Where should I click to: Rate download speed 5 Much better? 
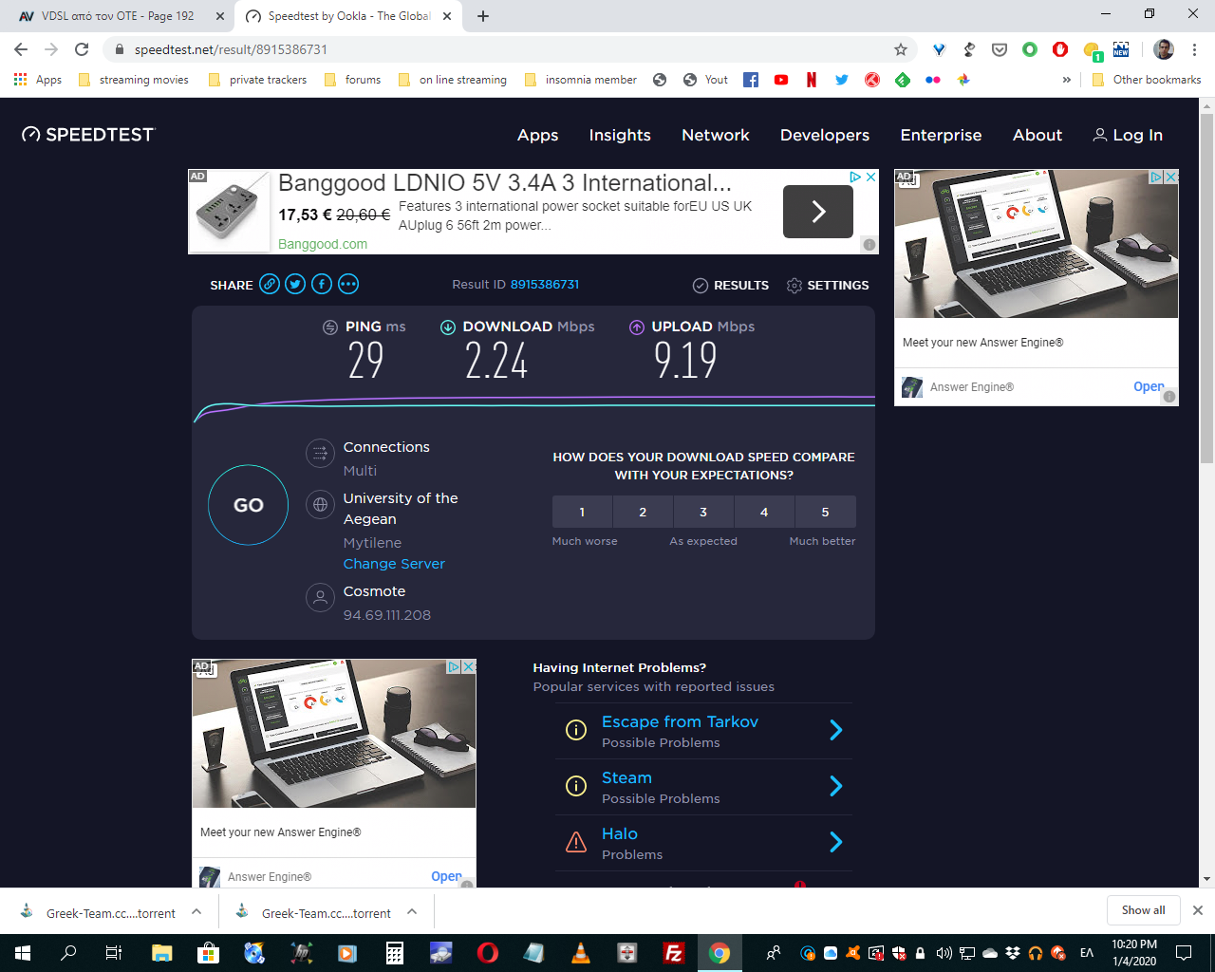click(825, 512)
